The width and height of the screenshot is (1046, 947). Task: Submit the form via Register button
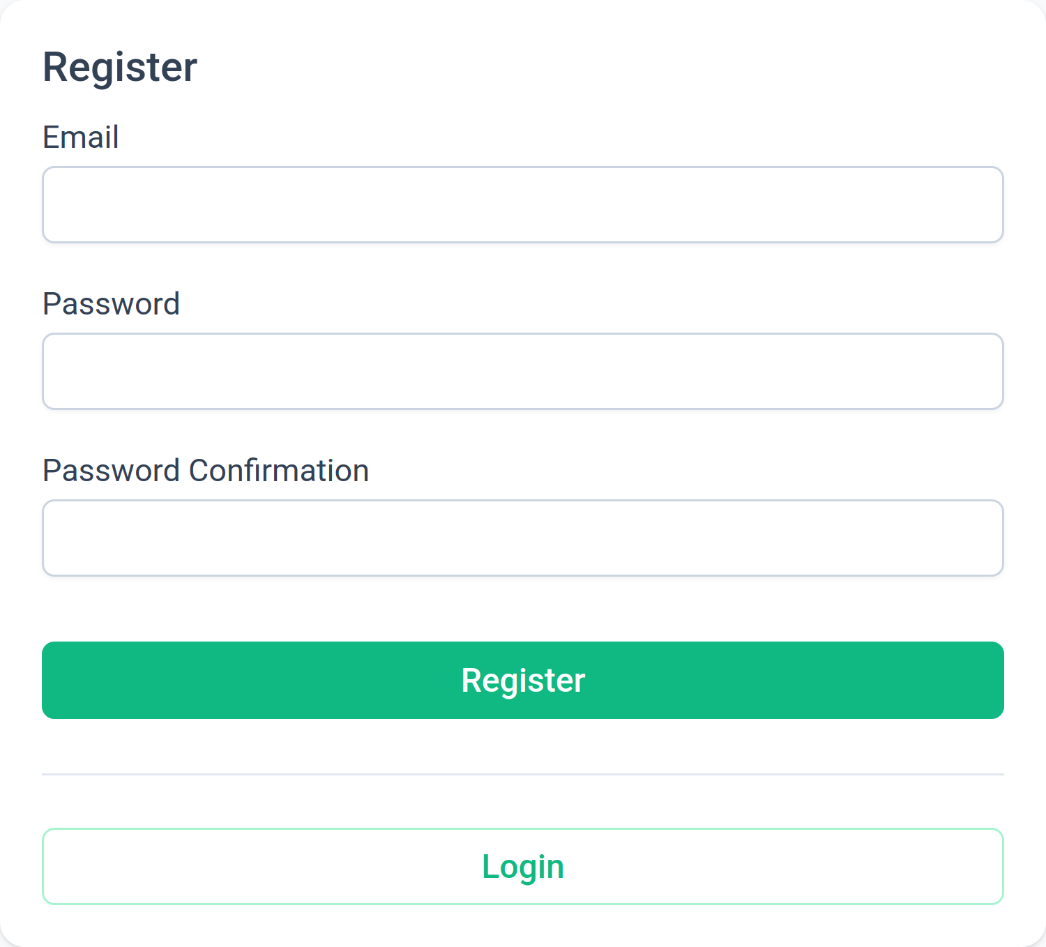(523, 680)
